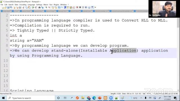This screenshot has height=101, width=180.
Task: Open XAMPP from the taskbar
Action: [x=105, y=98]
